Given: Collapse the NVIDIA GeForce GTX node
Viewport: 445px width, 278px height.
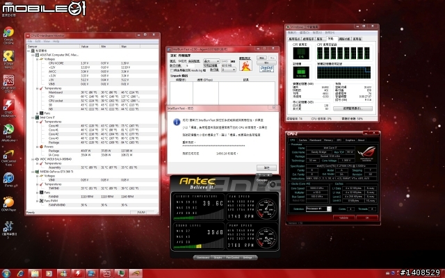Looking at the screenshot, I should tap(33, 172).
